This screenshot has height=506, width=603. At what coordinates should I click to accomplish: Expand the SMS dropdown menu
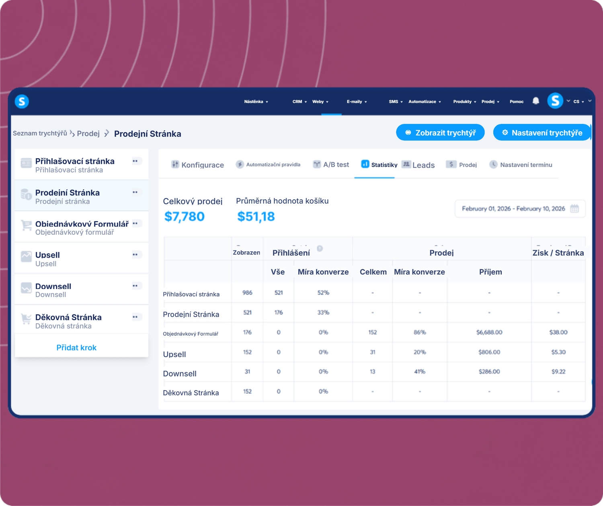coord(396,102)
